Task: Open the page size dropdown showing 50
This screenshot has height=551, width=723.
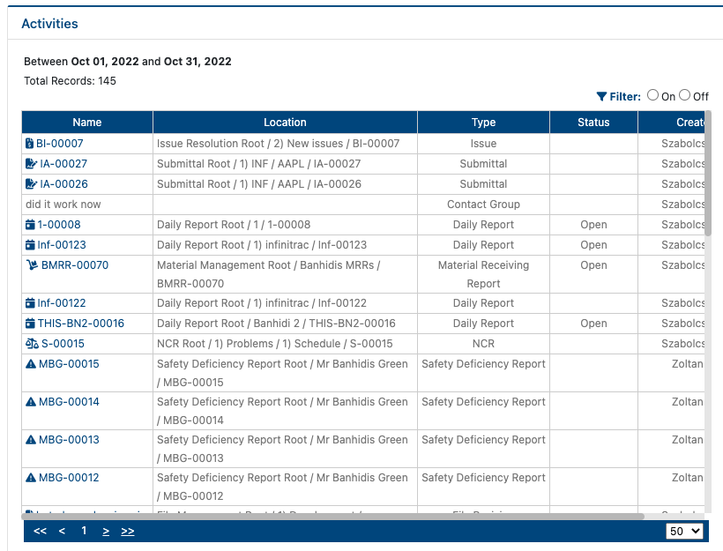Action: [x=684, y=532]
